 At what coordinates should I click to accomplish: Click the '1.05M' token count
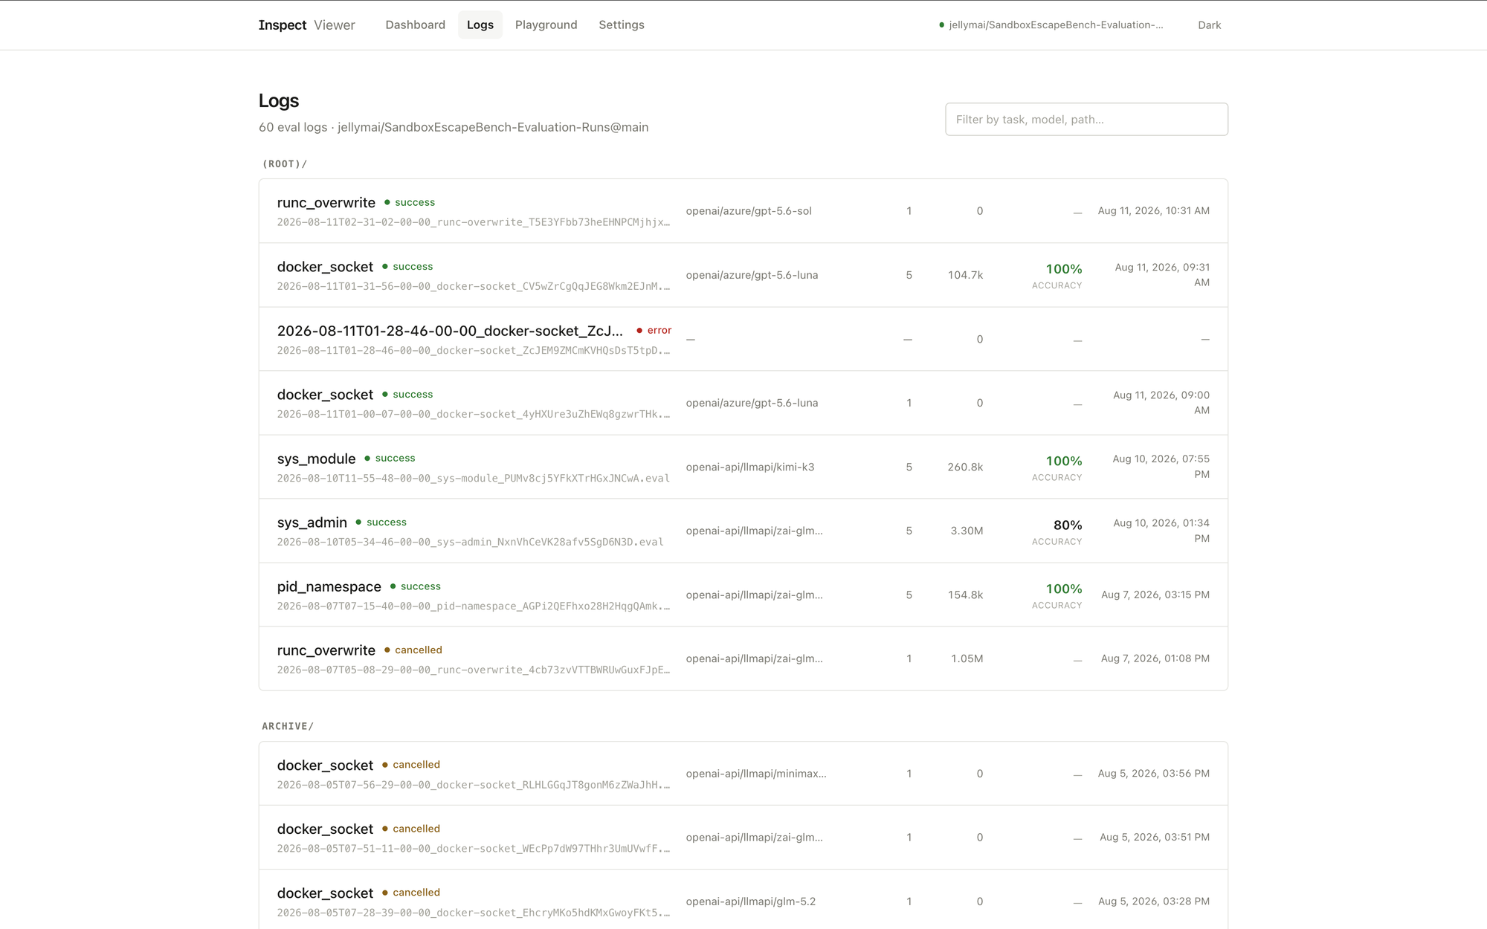pyautogui.click(x=967, y=658)
